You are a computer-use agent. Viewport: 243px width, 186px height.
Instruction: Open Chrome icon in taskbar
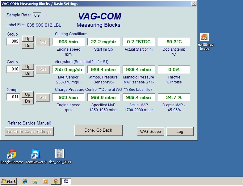tap(56, 181)
